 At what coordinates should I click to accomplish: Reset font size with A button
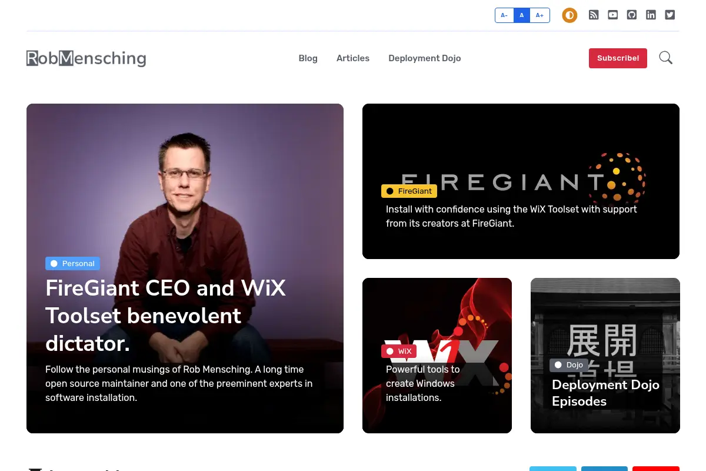[522, 15]
